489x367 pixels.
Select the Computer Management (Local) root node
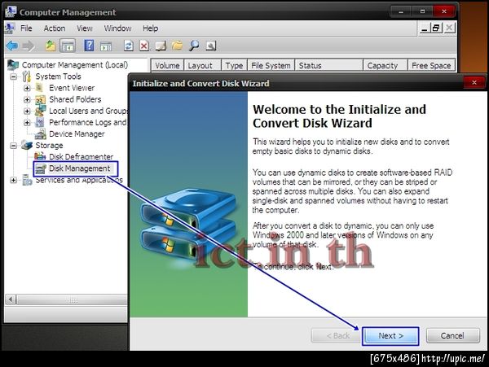(x=75, y=65)
